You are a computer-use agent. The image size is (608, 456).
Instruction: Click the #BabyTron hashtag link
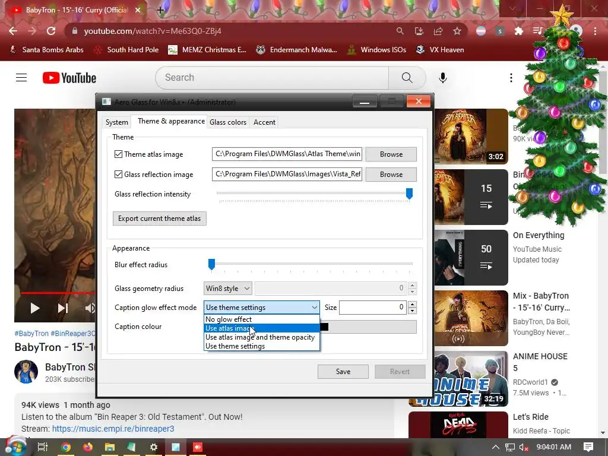point(31,334)
